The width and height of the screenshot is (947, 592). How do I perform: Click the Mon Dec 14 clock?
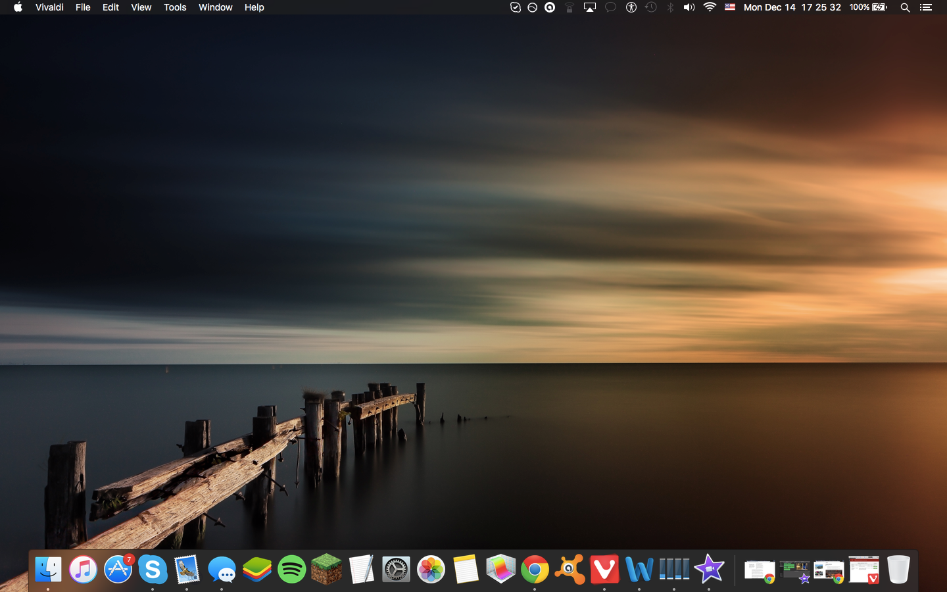[792, 7]
